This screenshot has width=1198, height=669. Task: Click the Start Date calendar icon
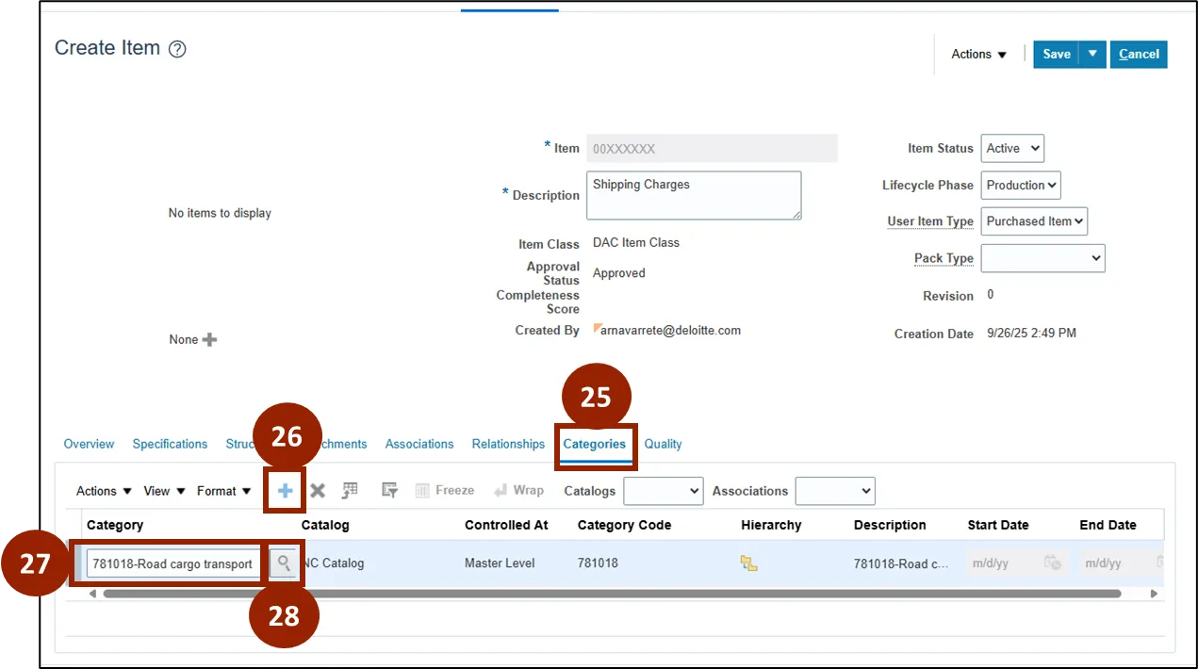coord(1052,563)
